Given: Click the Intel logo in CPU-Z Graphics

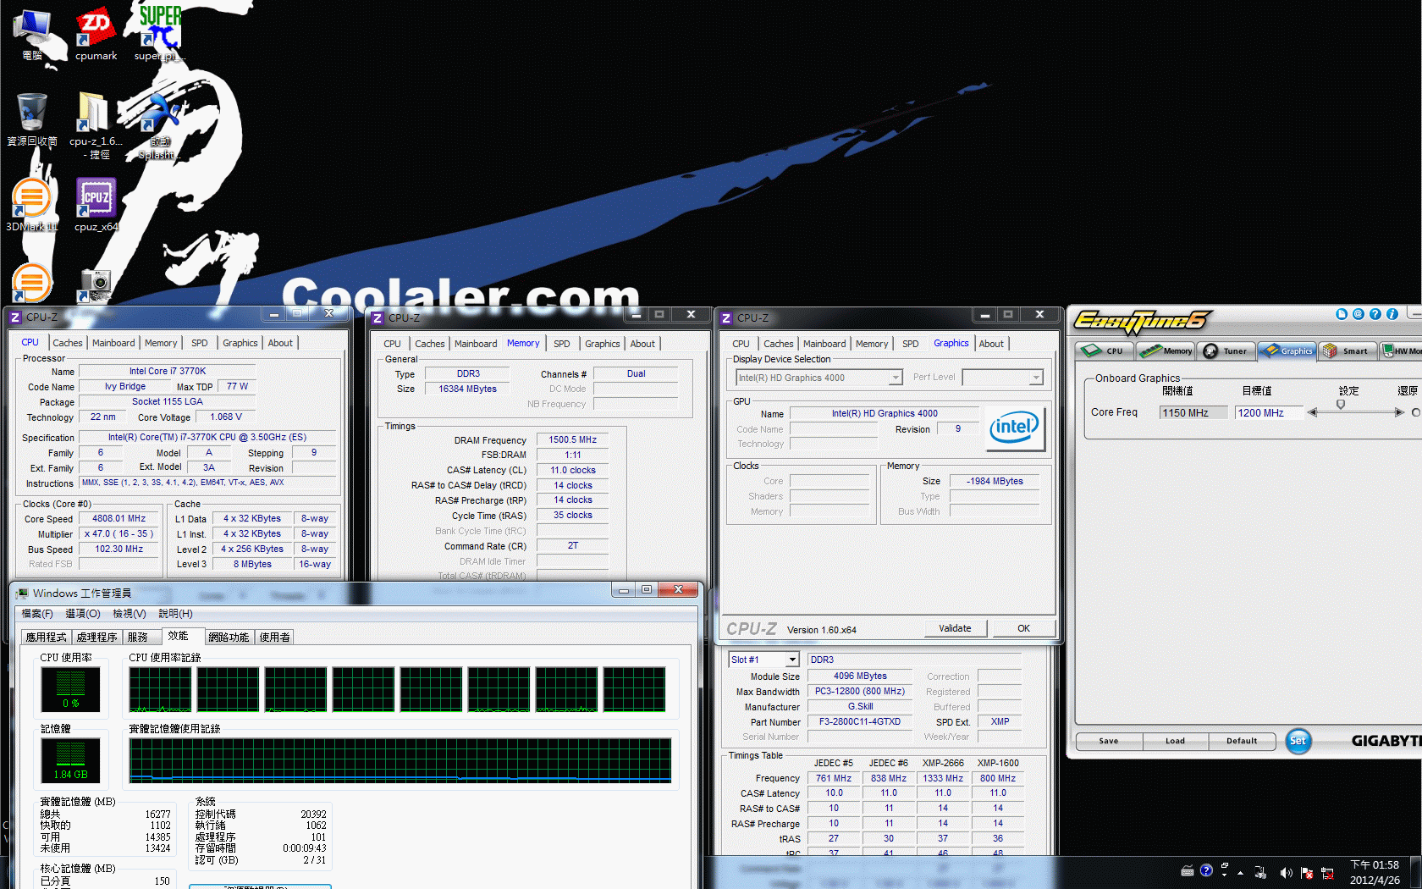Looking at the screenshot, I should (1014, 428).
